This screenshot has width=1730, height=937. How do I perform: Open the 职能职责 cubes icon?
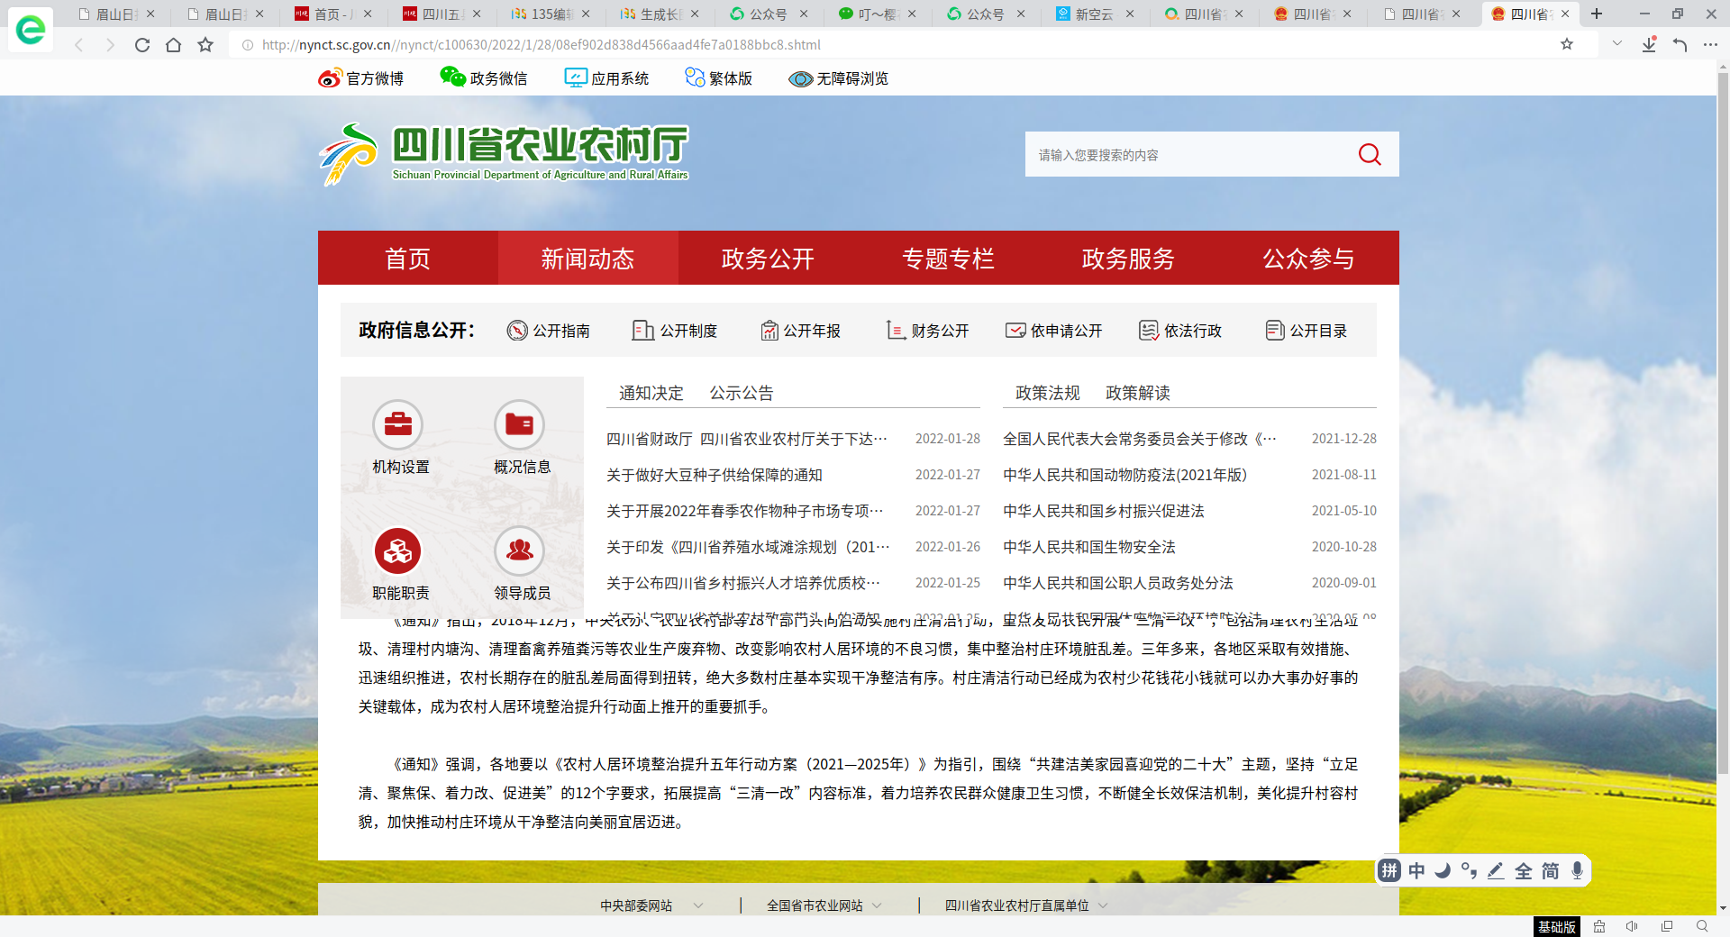[x=398, y=550]
